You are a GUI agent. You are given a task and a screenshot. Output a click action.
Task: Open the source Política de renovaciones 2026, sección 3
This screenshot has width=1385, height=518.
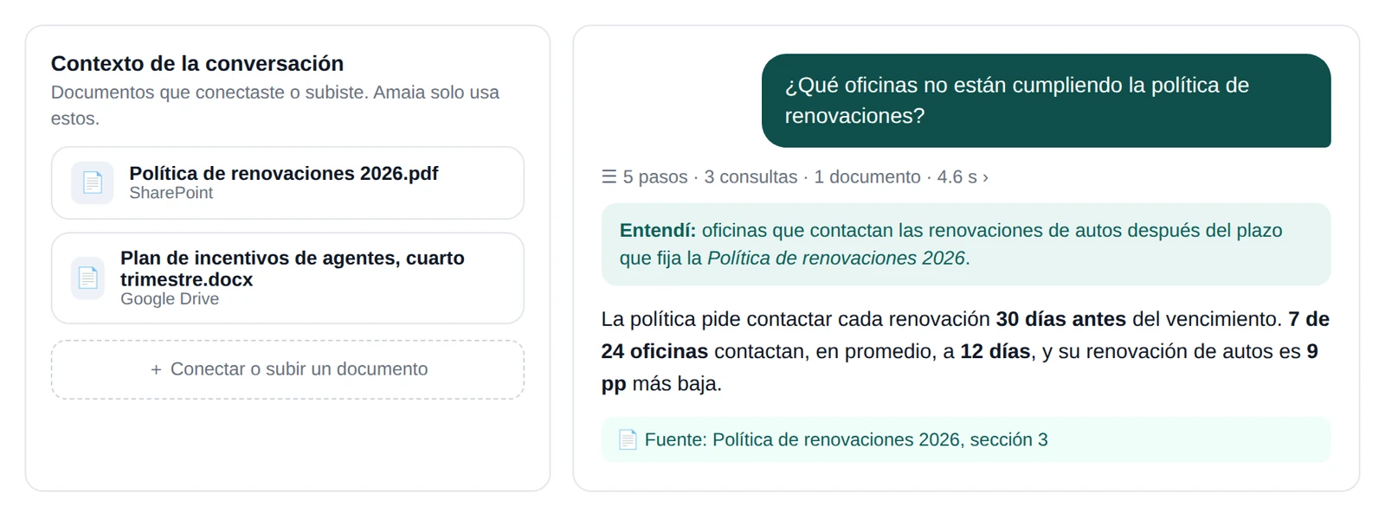(x=965, y=439)
